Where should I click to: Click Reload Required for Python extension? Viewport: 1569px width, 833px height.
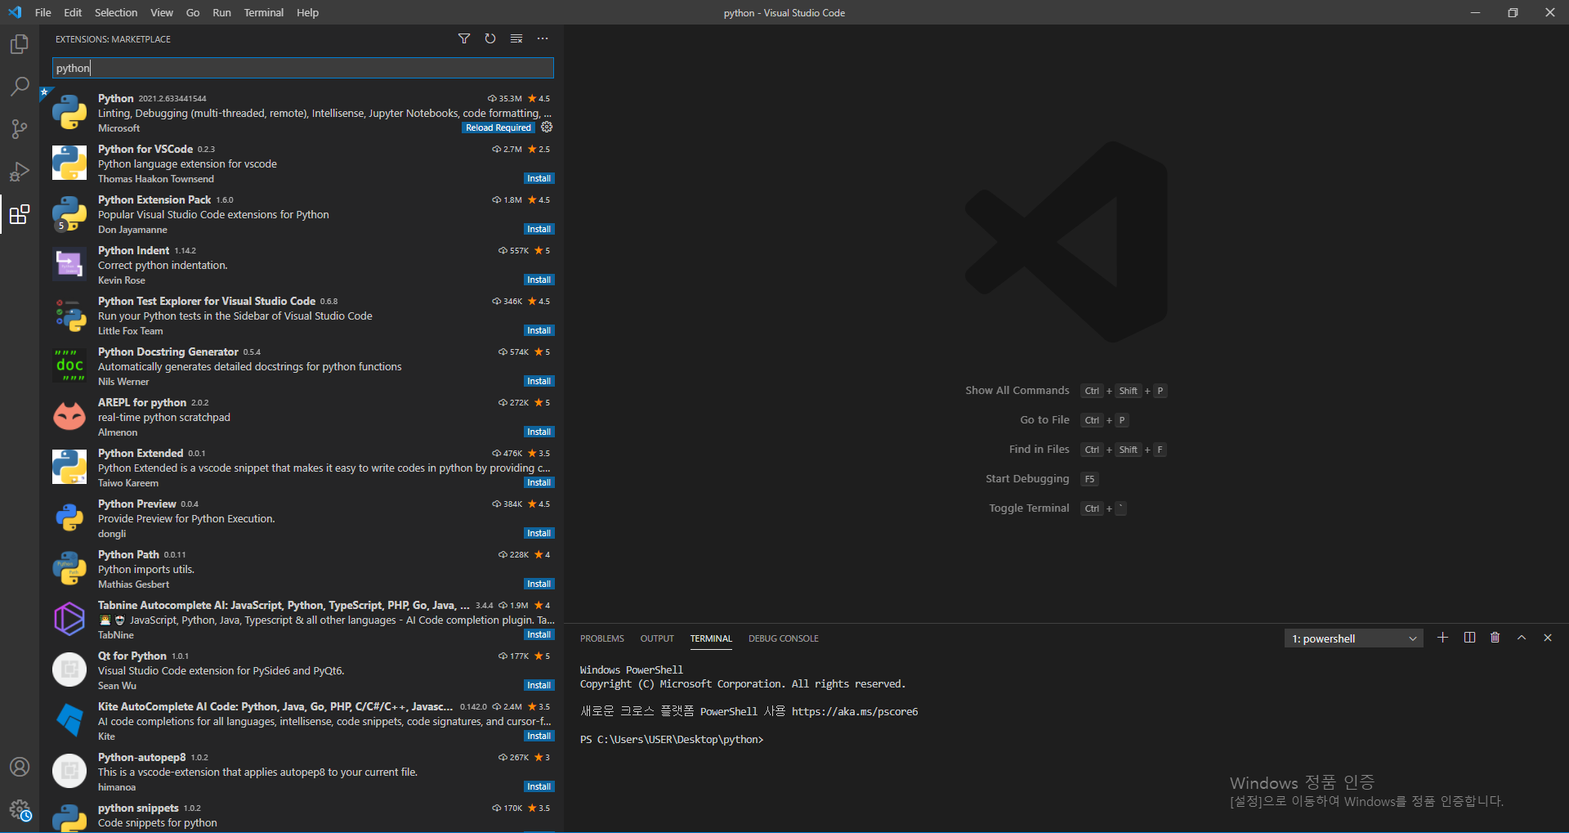(498, 128)
